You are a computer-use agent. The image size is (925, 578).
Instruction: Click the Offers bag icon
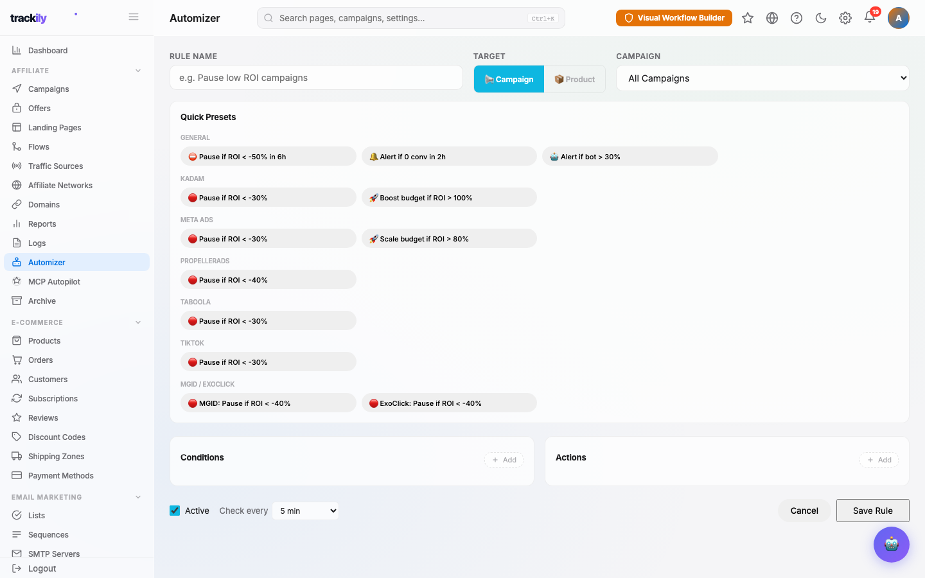point(17,108)
